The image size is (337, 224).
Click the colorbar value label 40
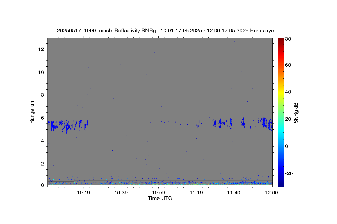288,92
